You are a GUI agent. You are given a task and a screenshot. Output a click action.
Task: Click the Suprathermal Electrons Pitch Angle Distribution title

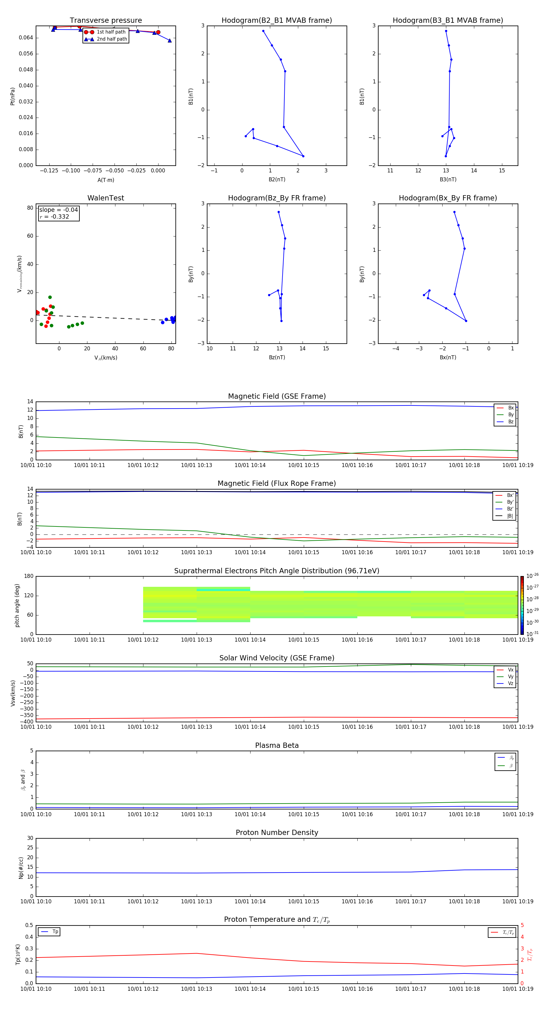[277, 571]
